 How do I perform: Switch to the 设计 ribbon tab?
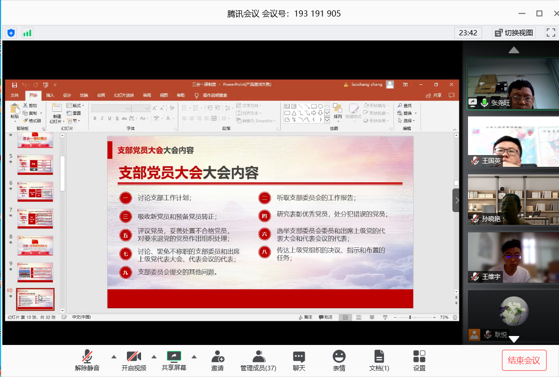click(x=67, y=95)
